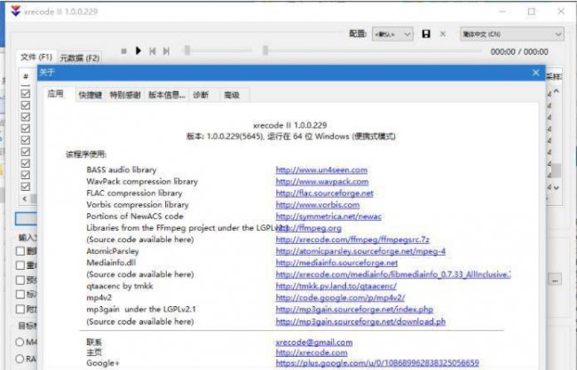Start playback with the play button

click(138, 51)
